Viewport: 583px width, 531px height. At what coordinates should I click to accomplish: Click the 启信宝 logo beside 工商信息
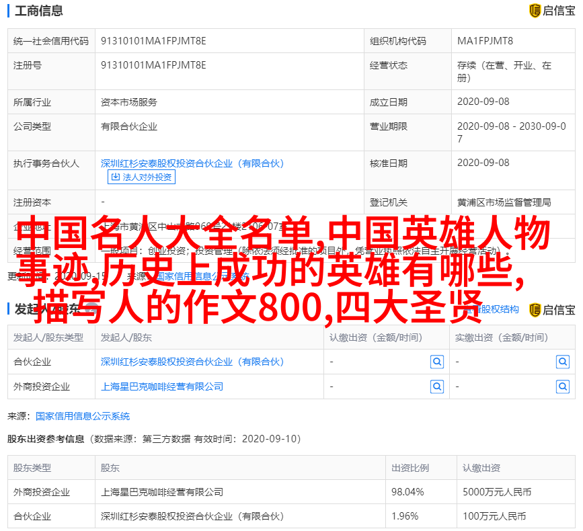click(552, 10)
